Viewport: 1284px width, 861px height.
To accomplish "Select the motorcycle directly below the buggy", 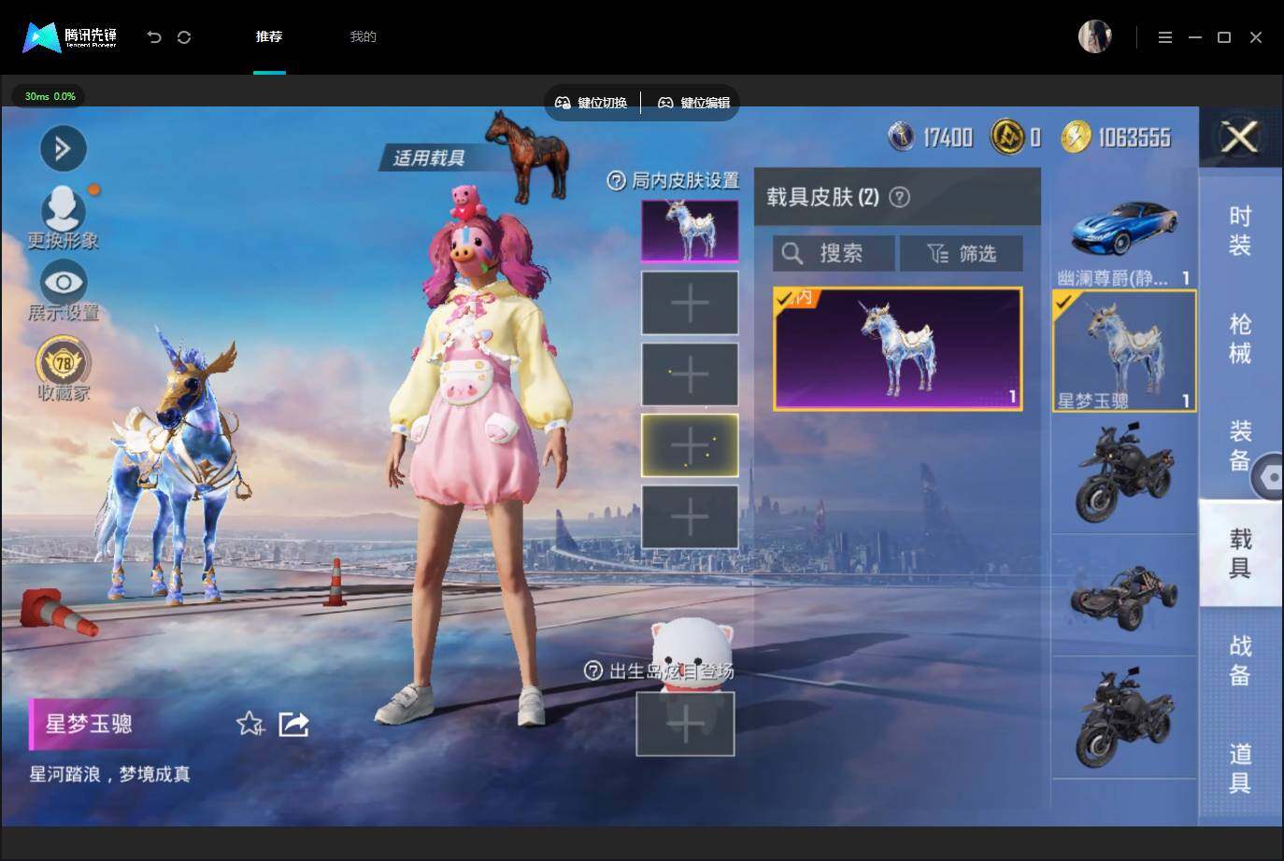I will point(1124,717).
